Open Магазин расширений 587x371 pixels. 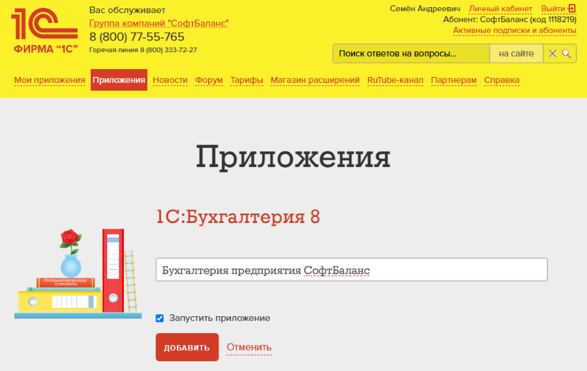pos(315,80)
